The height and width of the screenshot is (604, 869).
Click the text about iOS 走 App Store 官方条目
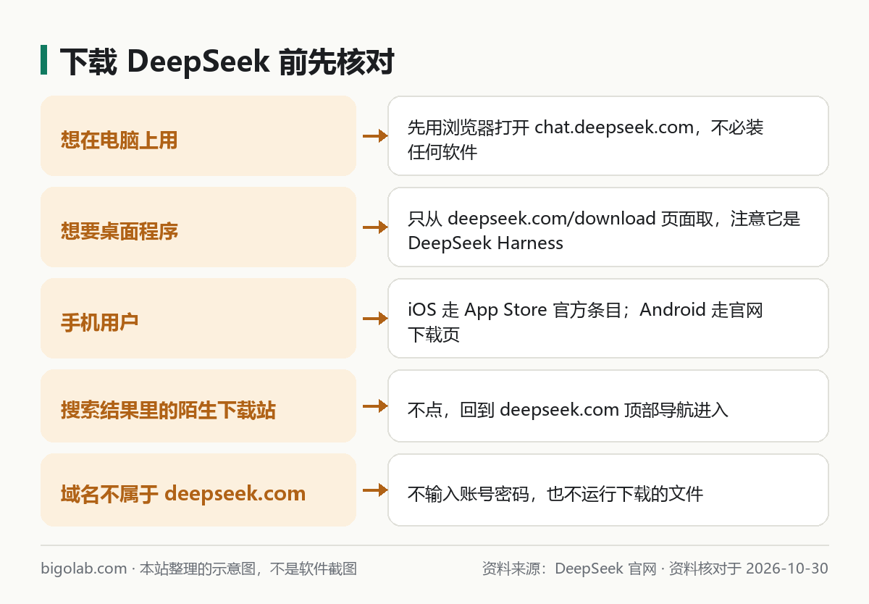585,322
